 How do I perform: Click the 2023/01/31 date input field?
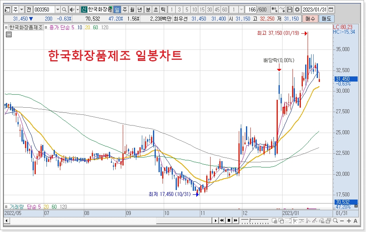(314, 10)
